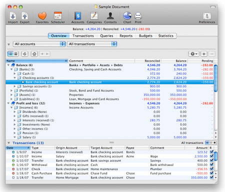Select the Bank checking account row
This screenshot has height=192, width=225.
[x=109, y=82]
